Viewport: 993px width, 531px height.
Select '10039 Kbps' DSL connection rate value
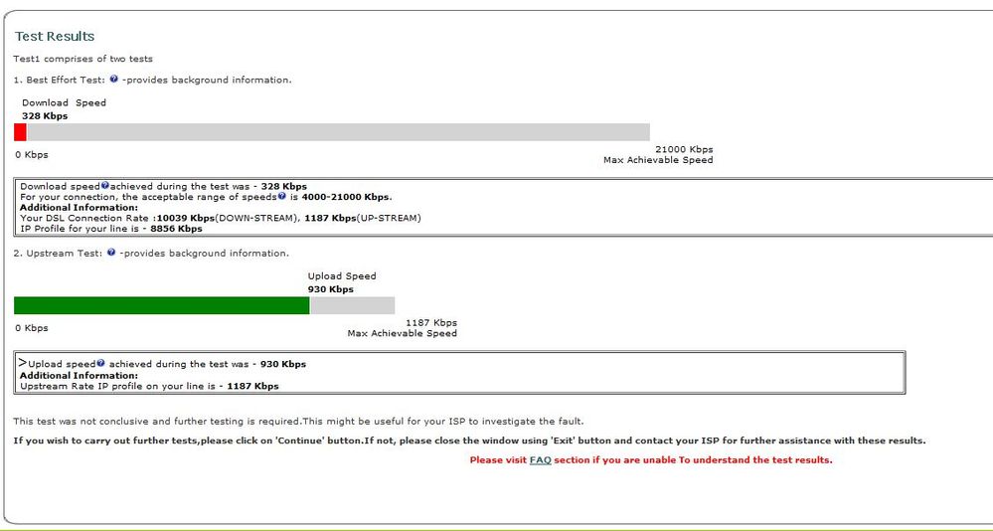[186, 218]
